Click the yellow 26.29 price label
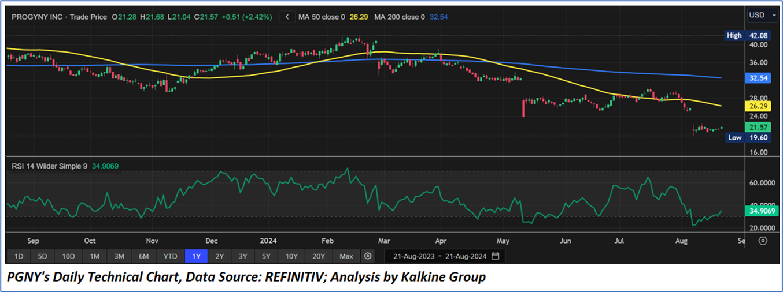Viewport: 783px width, 292px height. 758,107
